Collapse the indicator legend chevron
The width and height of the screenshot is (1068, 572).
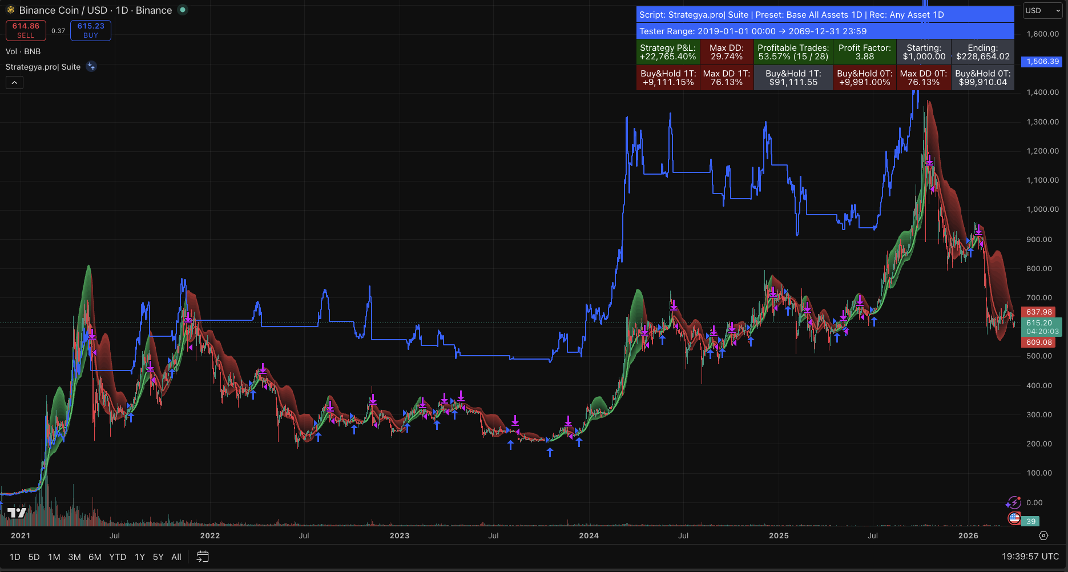point(14,83)
